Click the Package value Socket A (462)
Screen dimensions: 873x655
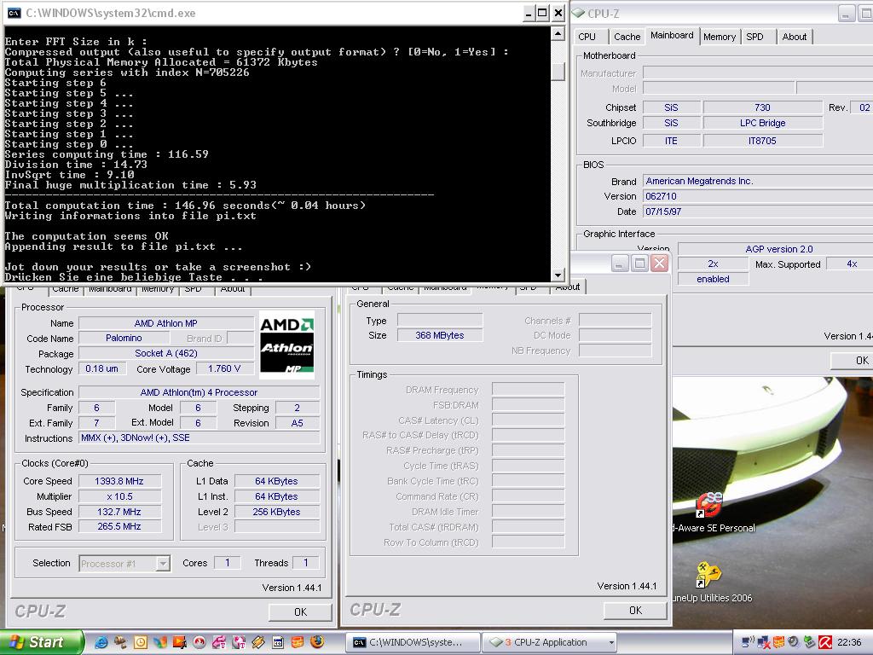point(166,353)
